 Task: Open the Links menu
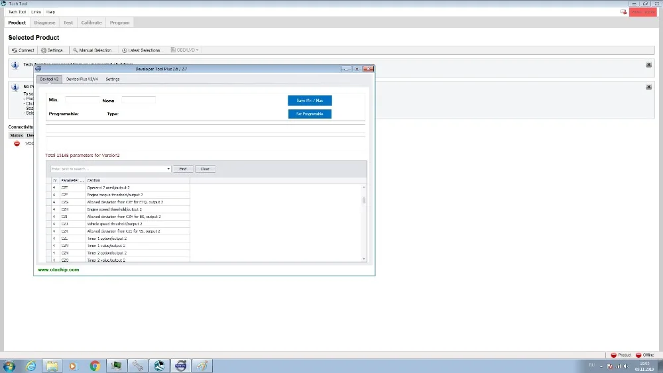coord(36,12)
